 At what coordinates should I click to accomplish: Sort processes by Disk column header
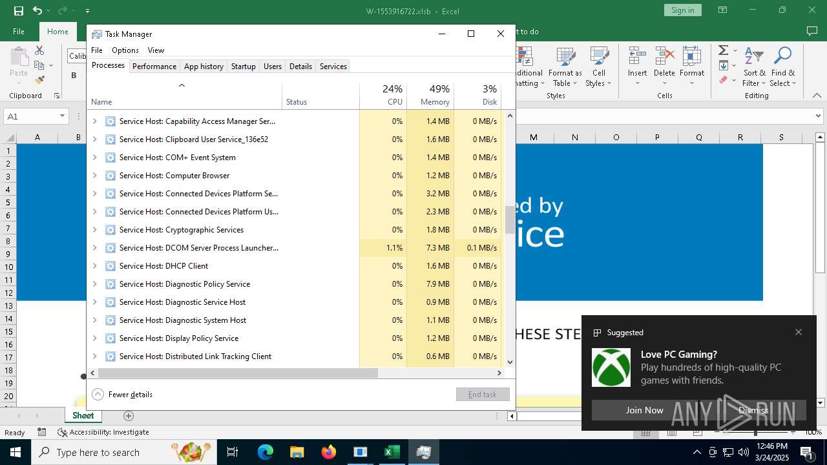pos(477,96)
